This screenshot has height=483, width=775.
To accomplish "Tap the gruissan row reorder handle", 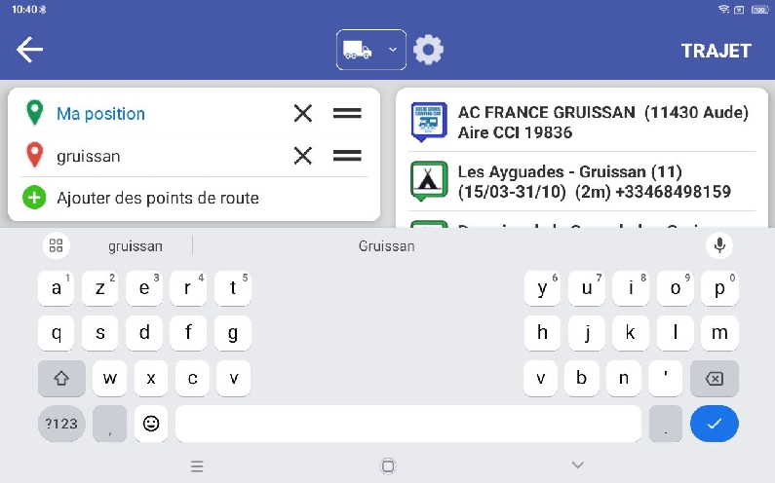I will [x=347, y=155].
